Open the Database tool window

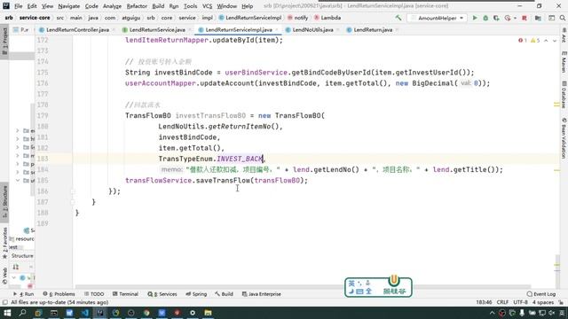[x=564, y=95]
